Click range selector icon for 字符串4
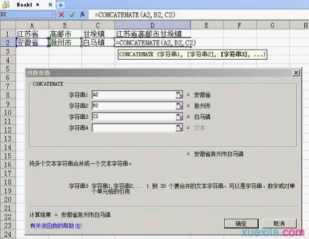 179,128
